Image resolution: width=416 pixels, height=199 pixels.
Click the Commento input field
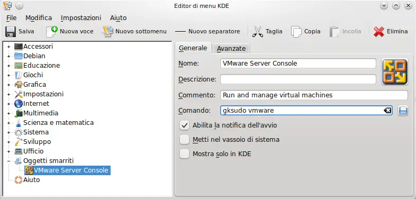pos(314,95)
